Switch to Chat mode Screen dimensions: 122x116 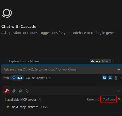[17, 78]
